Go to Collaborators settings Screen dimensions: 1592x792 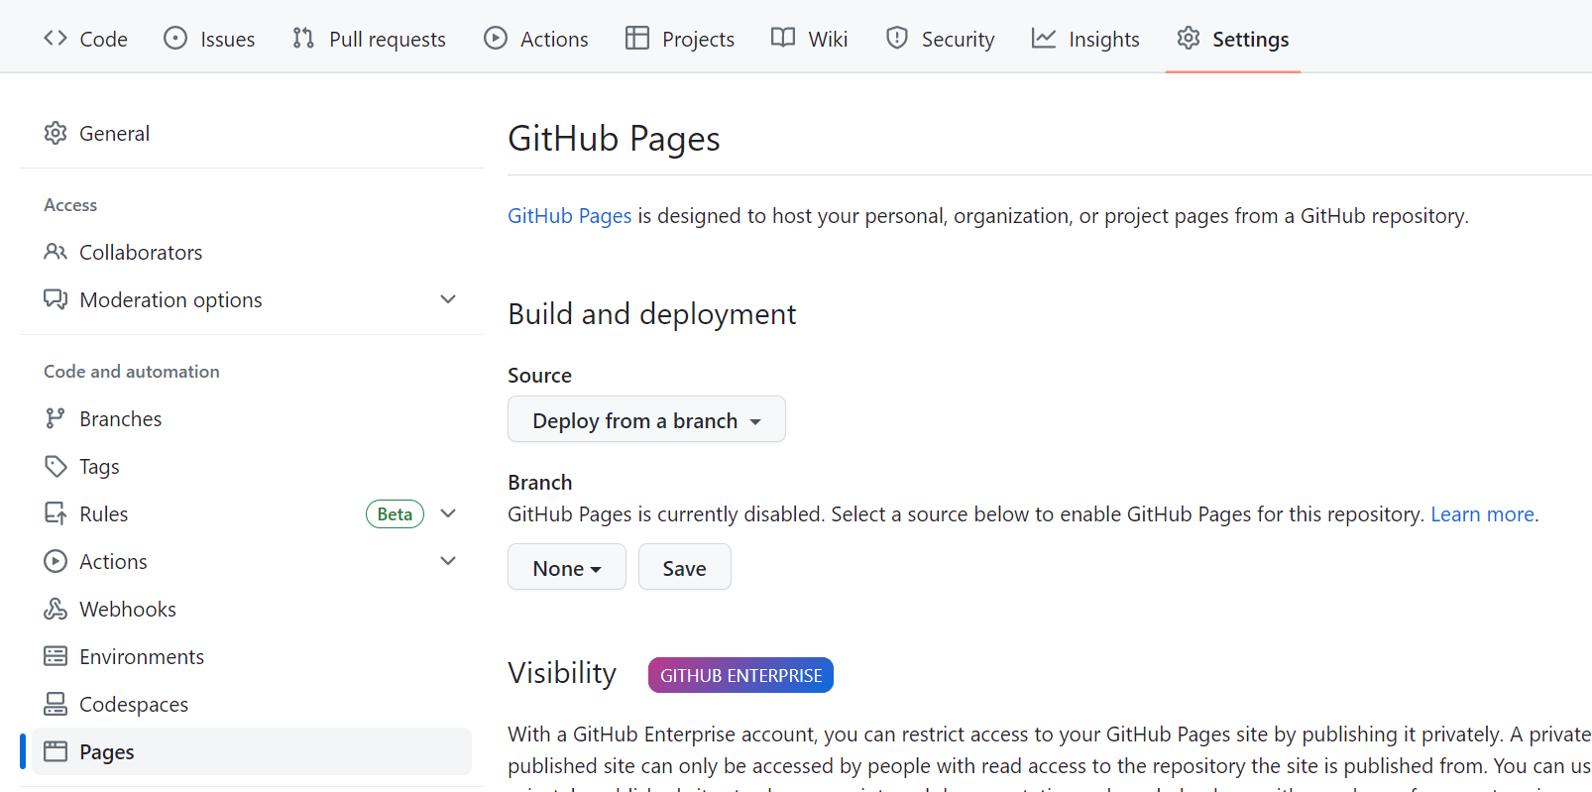(252, 252)
